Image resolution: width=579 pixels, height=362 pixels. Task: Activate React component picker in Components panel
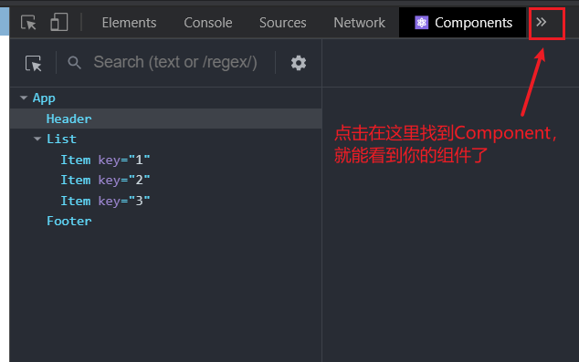33,63
